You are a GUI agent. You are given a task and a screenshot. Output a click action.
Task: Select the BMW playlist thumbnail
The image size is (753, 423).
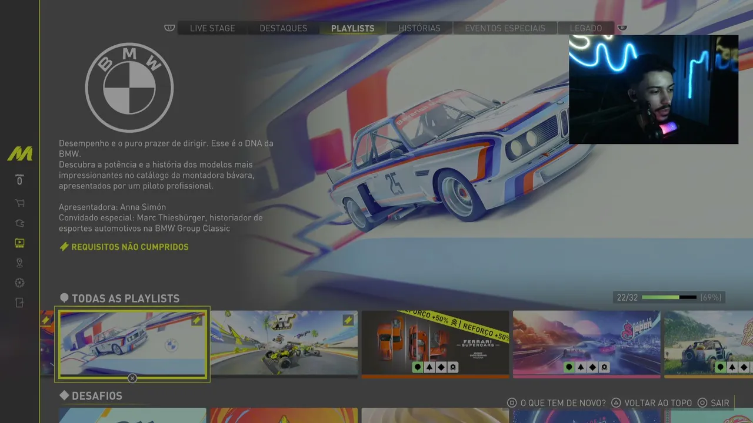click(x=132, y=344)
